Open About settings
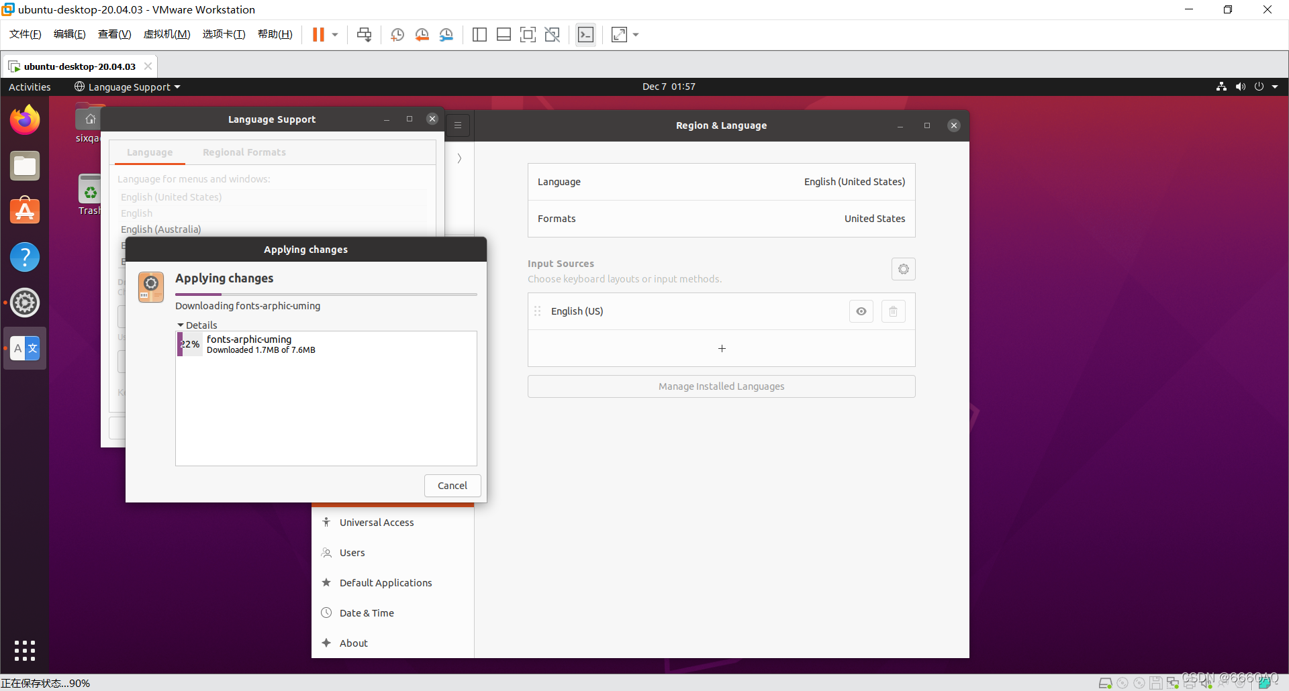The height and width of the screenshot is (691, 1289). pos(393,643)
